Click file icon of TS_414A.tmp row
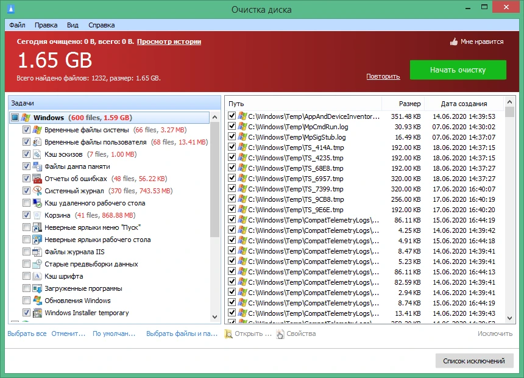 click(243, 148)
